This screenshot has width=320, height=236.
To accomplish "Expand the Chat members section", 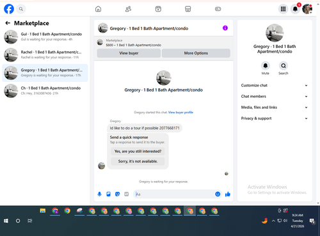I will (275, 97).
